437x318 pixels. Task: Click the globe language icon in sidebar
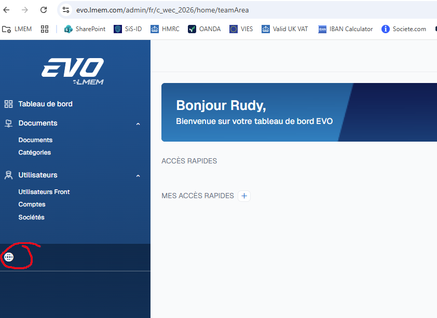[9, 257]
